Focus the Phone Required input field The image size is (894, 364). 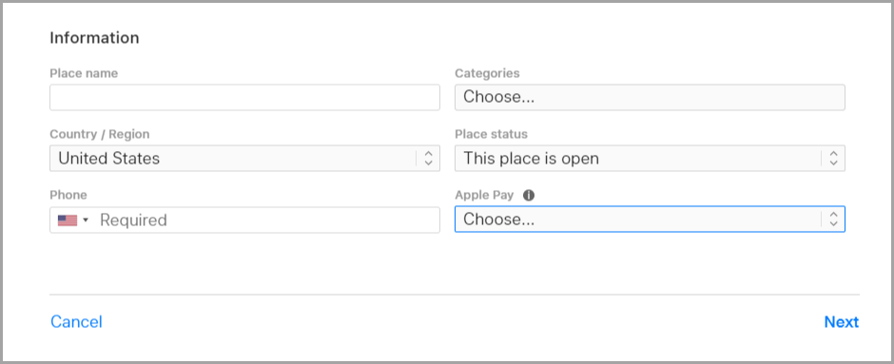[x=268, y=220]
